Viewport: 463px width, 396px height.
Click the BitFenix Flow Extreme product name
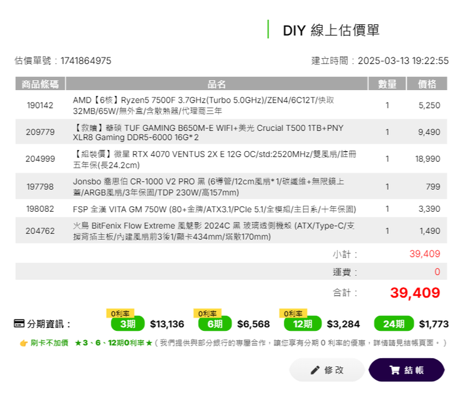214,231
